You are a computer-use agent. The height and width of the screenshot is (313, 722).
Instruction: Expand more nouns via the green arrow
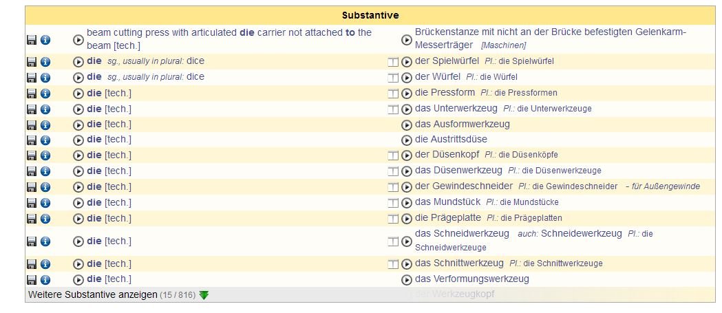(x=204, y=295)
